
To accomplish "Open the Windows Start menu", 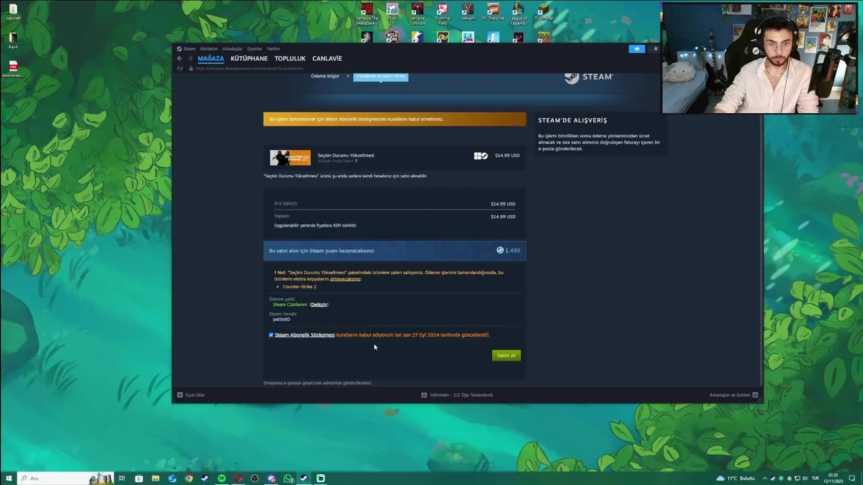I will tap(8, 478).
